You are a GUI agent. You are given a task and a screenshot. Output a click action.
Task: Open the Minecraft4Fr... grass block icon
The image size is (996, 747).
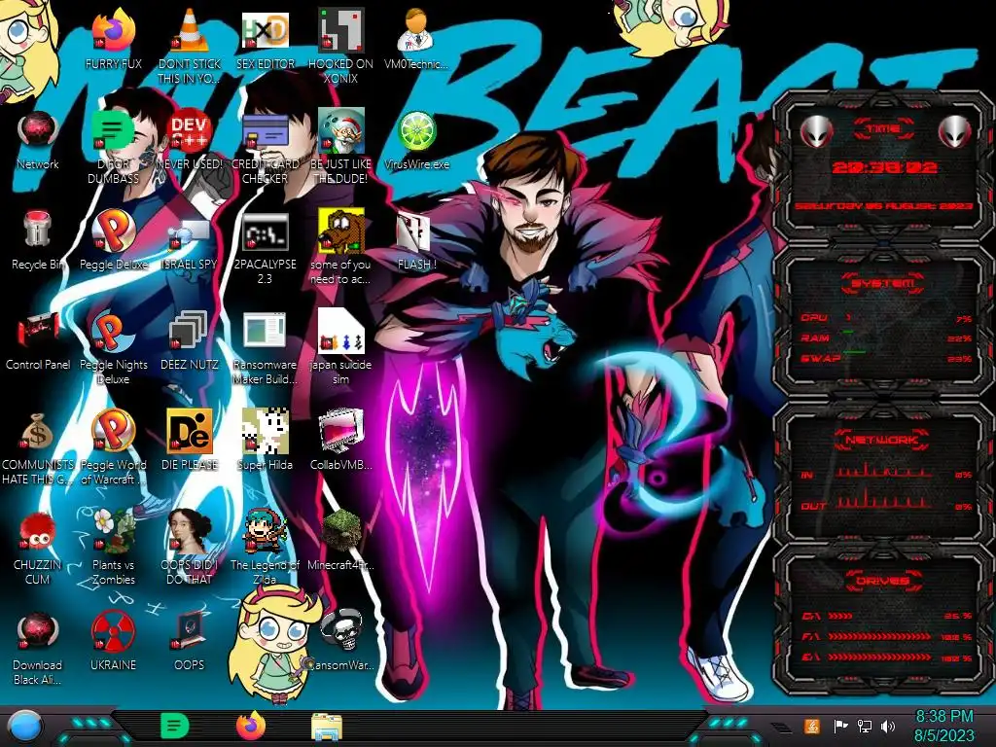coord(341,532)
